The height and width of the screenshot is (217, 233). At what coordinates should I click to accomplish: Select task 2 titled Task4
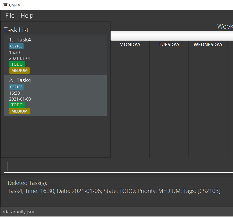[55, 96]
